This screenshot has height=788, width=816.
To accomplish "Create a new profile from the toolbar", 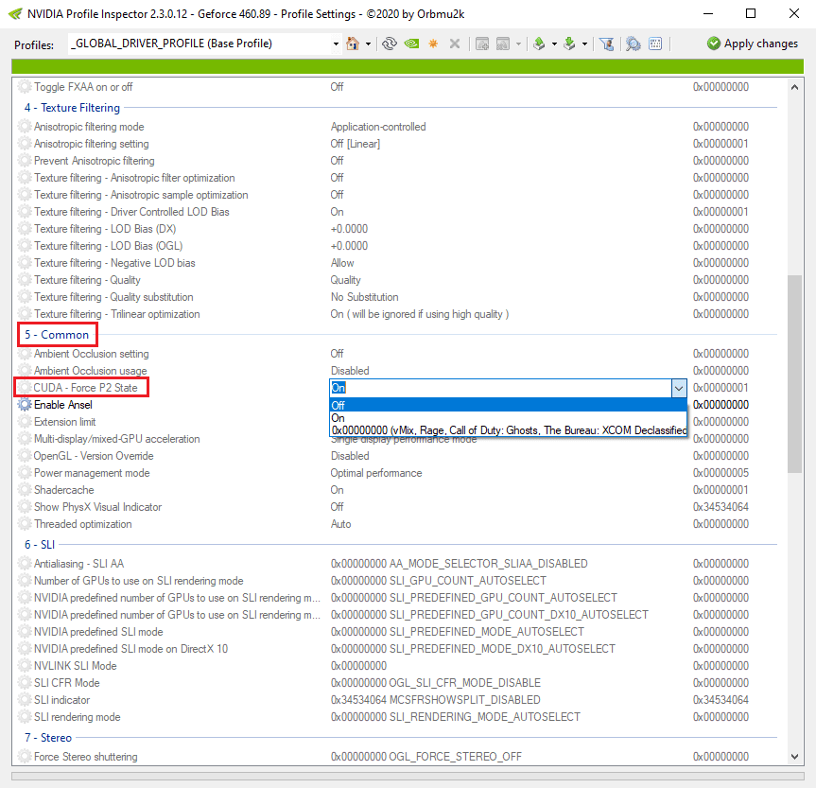I will coord(480,44).
